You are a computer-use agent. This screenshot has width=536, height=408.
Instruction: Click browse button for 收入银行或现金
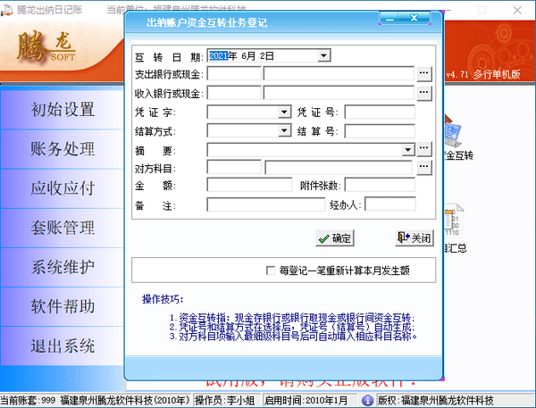[424, 92]
